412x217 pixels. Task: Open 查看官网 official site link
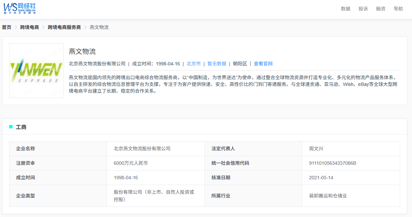coord(263,64)
